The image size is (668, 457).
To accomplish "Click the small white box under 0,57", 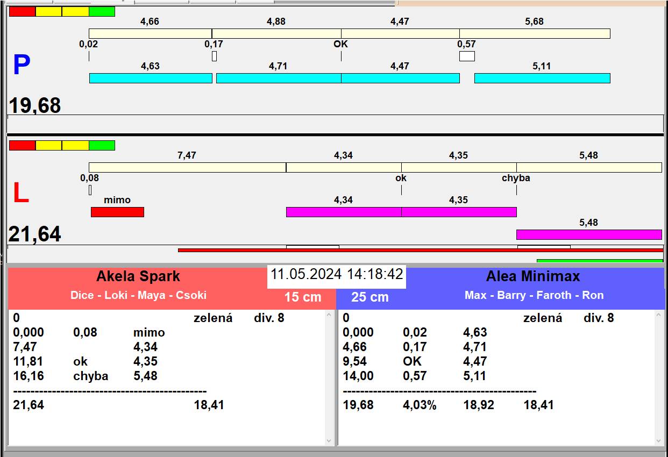I will (466, 56).
